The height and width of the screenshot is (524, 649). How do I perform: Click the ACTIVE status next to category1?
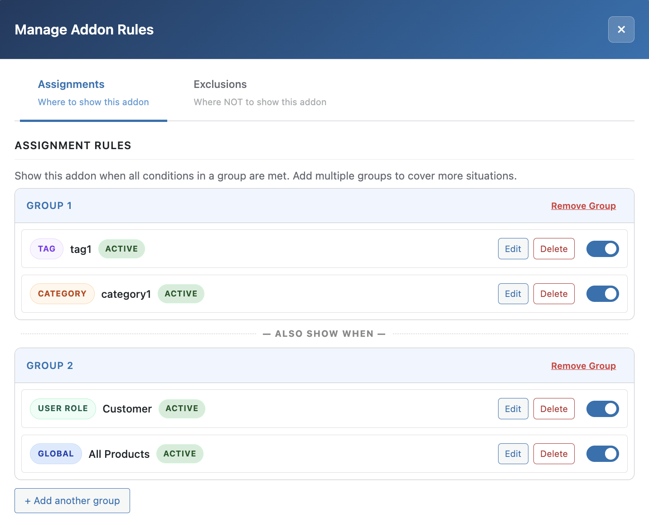pyautogui.click(x=181, y=294)
